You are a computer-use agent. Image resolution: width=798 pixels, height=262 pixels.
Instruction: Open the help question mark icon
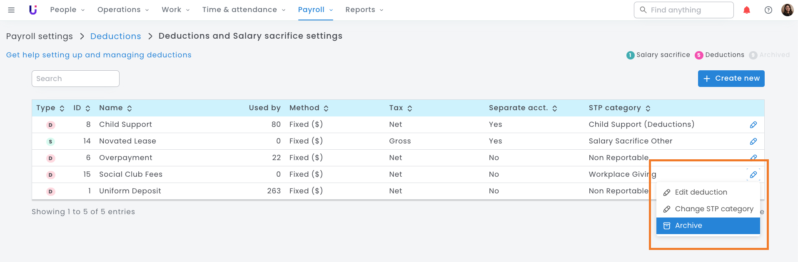coord(768,10)
